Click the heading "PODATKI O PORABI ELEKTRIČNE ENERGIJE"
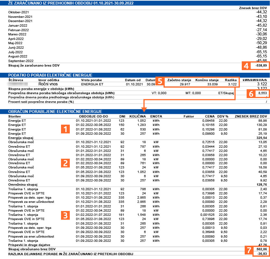The image size is (270, 259). [x=50, y=75]
